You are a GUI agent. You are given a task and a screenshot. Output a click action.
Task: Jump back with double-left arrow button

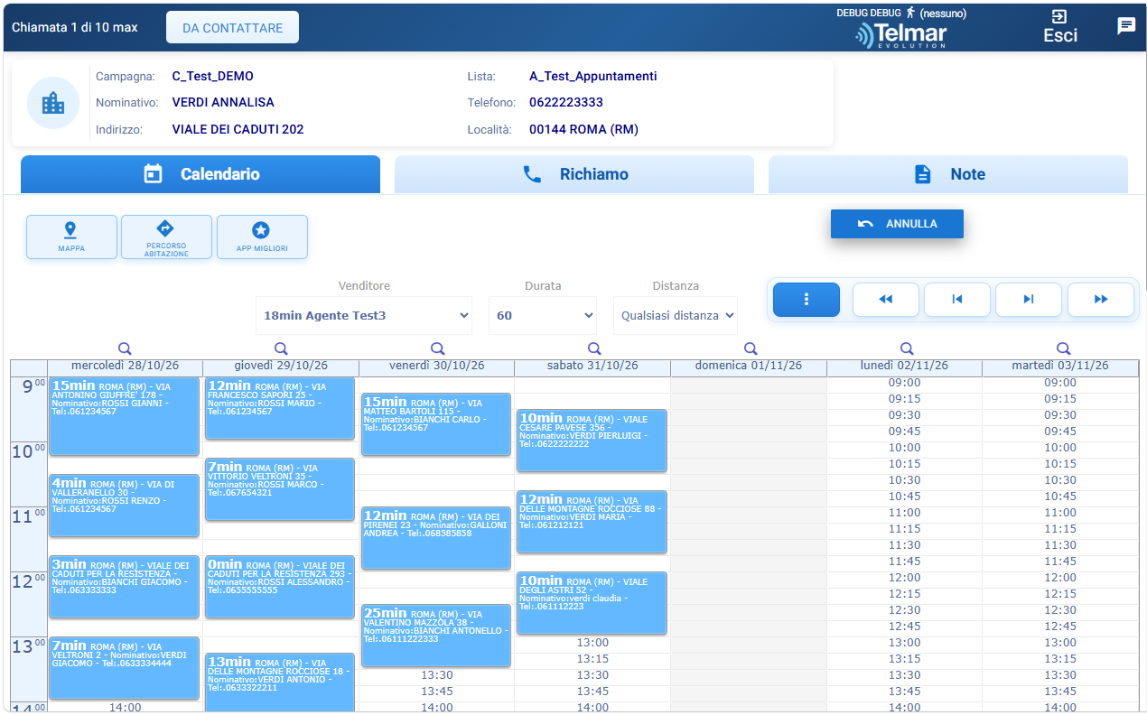pos(886,300)
